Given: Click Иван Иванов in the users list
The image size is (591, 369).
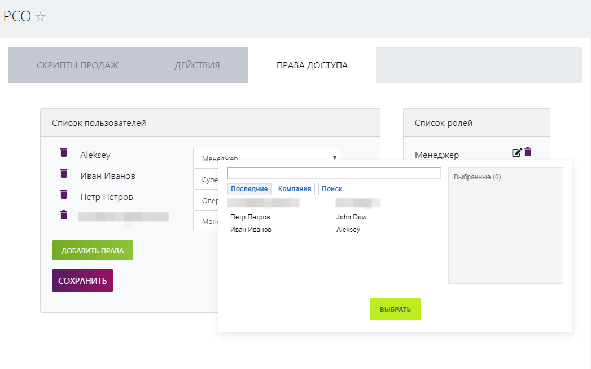Looking at the screenshot, I should 108,175.
